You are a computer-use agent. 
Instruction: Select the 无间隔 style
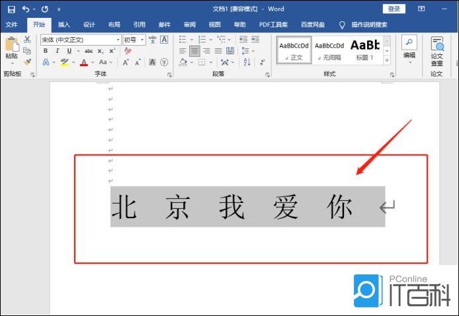pyautogui.click(x=329, y=50)
